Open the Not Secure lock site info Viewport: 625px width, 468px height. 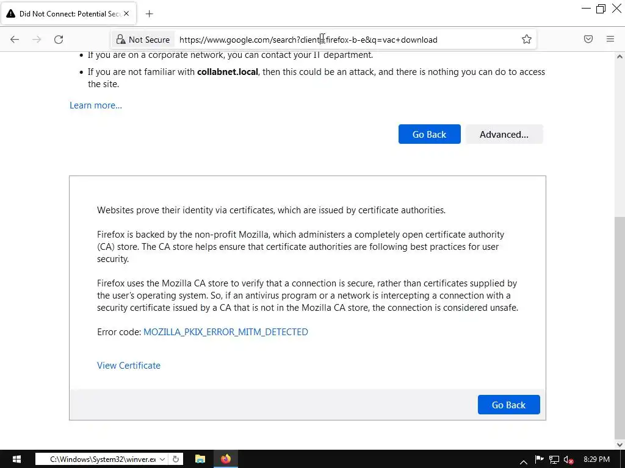143,40
